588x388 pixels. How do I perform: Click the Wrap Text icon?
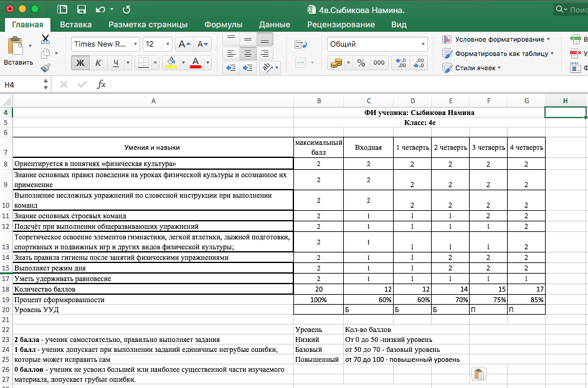point(301,45)
